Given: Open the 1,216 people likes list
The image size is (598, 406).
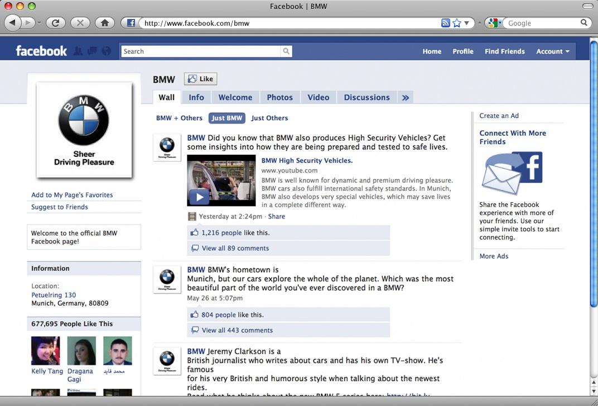Looking at the screenshot, I should coord(221,233).
